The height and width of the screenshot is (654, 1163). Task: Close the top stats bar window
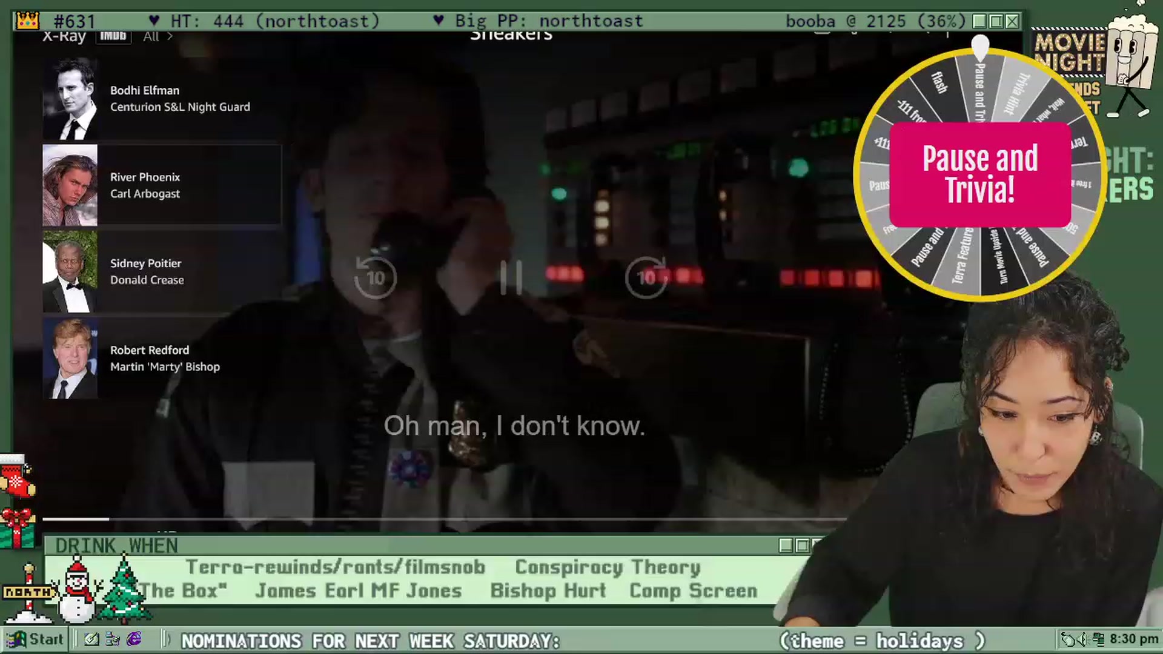1012,21
